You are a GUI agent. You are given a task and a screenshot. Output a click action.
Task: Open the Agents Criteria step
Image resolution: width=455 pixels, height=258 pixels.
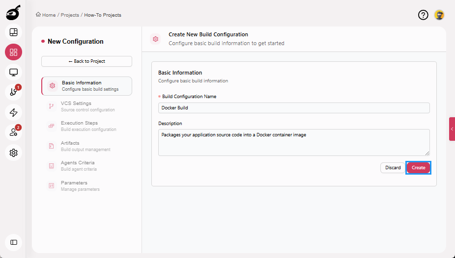pos(87,166)
